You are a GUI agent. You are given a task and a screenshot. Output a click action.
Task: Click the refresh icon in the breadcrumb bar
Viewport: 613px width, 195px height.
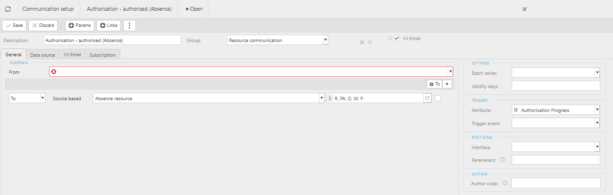coord(8,9)
